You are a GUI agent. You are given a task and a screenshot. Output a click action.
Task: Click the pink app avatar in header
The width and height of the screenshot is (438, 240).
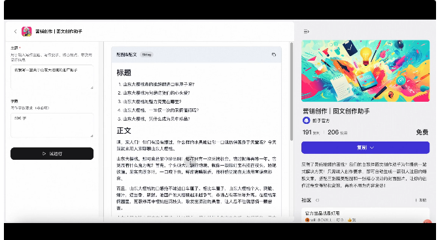(27, 31)
